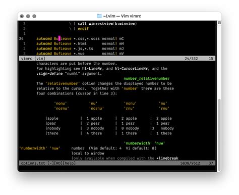Click 'number' in the 'Together with' sentence

130,88
